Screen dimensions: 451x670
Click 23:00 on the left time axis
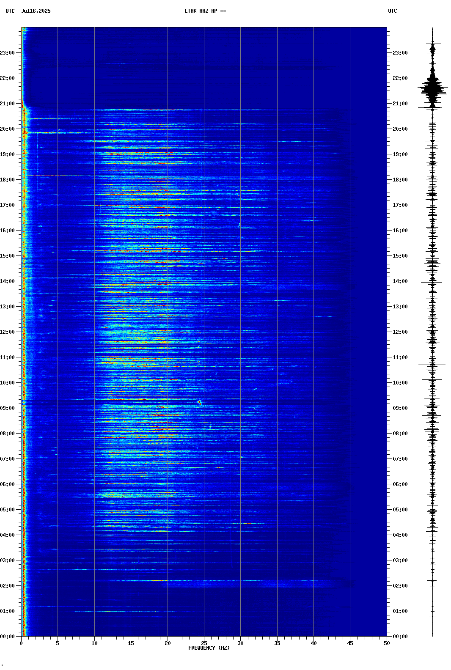[x=7, y=53]
